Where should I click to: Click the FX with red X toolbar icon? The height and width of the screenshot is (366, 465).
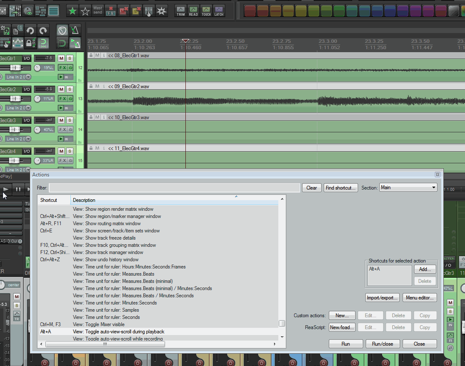pyautogui.click(x=111, y=11)
